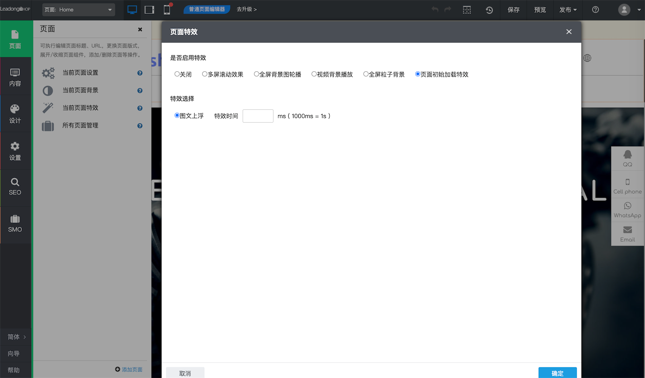Switch to the tablet preview icon
This screenshot has width=645, height=378.
tap(149, 9)
